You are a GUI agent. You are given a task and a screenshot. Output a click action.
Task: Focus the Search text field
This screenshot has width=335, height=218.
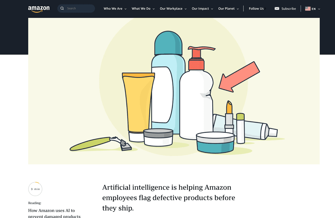pyautogui.click(x=80, y=8)
